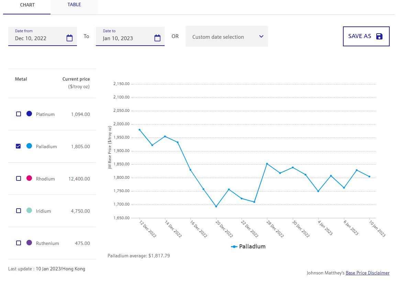Click the dark blue Platinum color dot
The height and width of the screenshot is (281, 400).
(29, 114)
